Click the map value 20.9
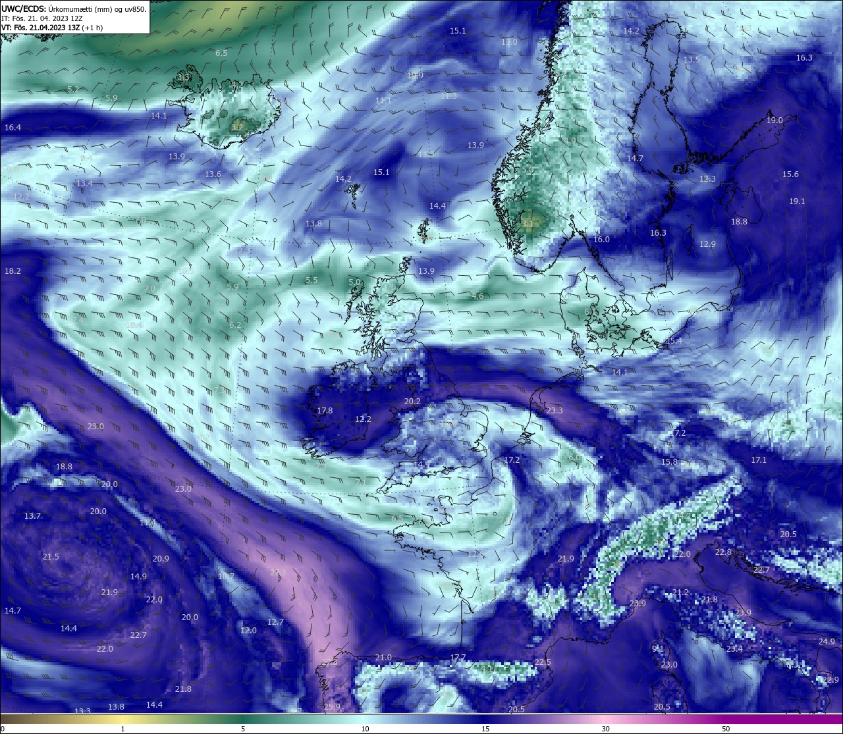Screen dimensions: 843x734 tap(161, 558)
